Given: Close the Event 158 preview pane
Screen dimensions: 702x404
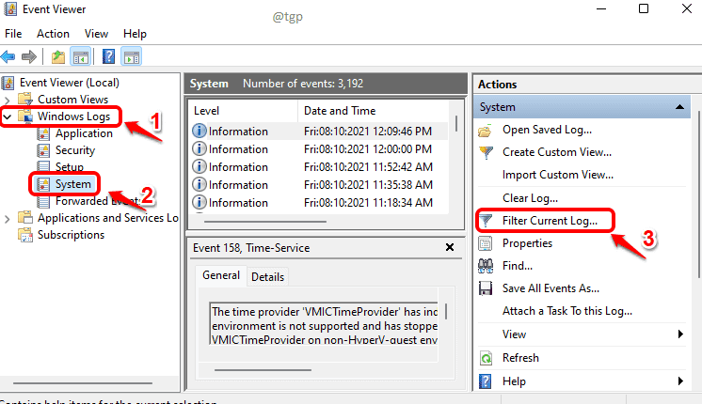Looking at the screenshot, I should point(450,247).
